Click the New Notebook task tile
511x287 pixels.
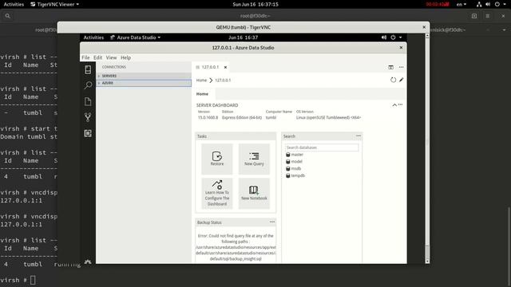coord(254,193)
